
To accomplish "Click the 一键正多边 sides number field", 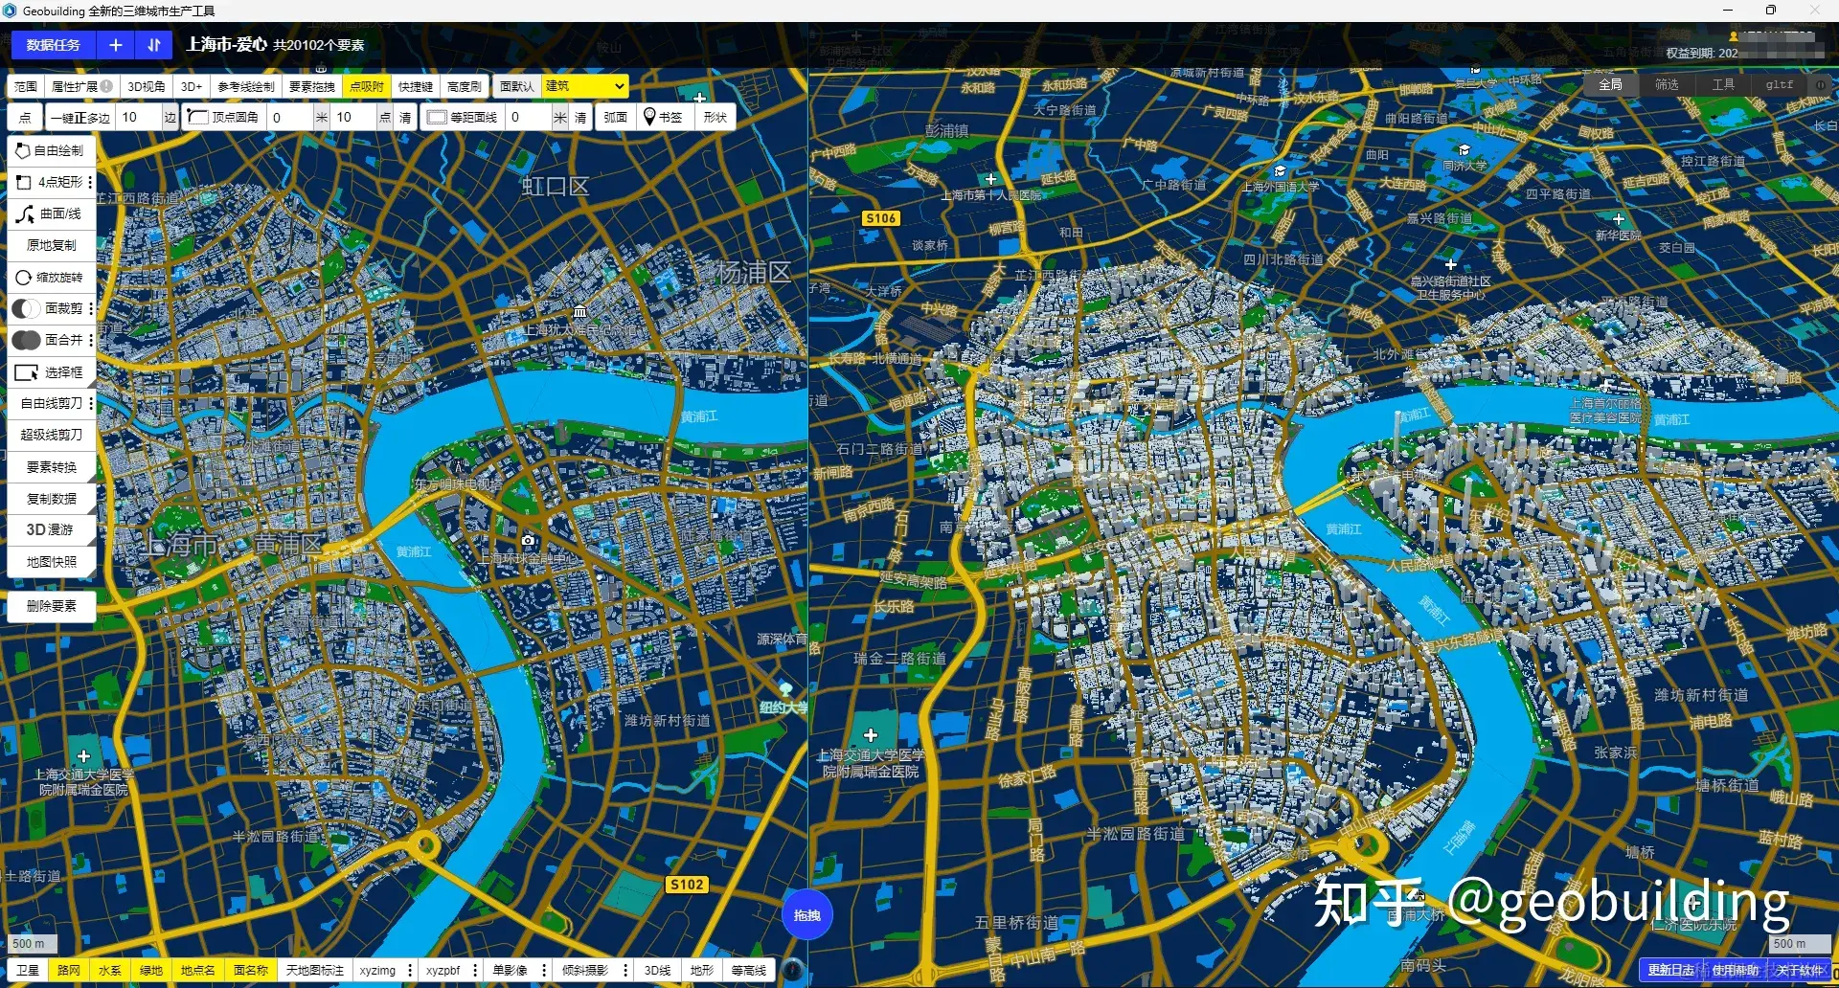I will tap(140, 117).
